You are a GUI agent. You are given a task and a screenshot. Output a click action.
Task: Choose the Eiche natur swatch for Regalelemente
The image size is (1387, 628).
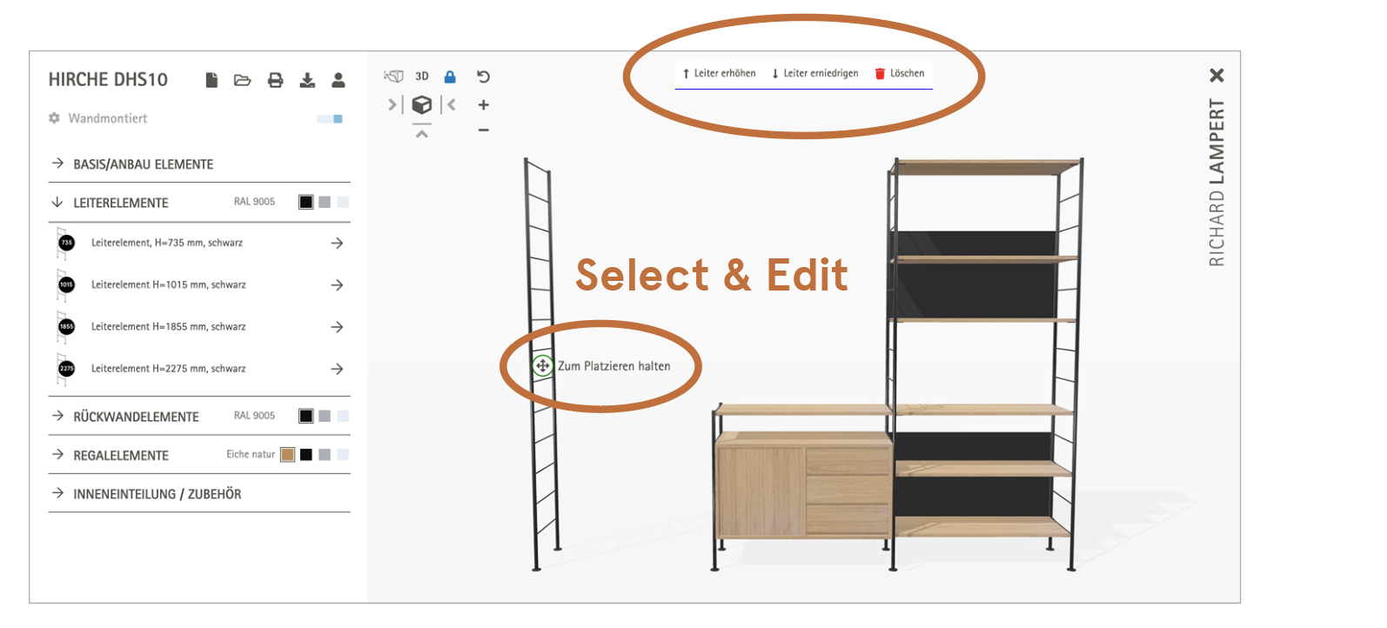(287, 455)
